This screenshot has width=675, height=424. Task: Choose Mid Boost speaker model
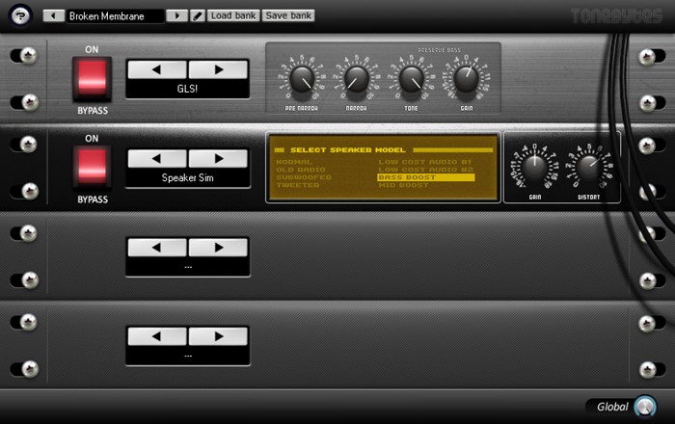(403, 185)
